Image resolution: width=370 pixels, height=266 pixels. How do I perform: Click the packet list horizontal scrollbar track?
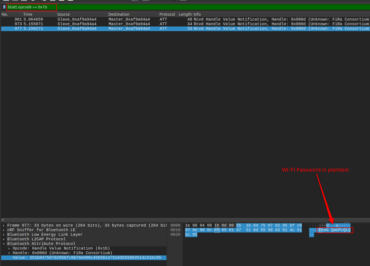pyautogui.click(x=187, y=220)
